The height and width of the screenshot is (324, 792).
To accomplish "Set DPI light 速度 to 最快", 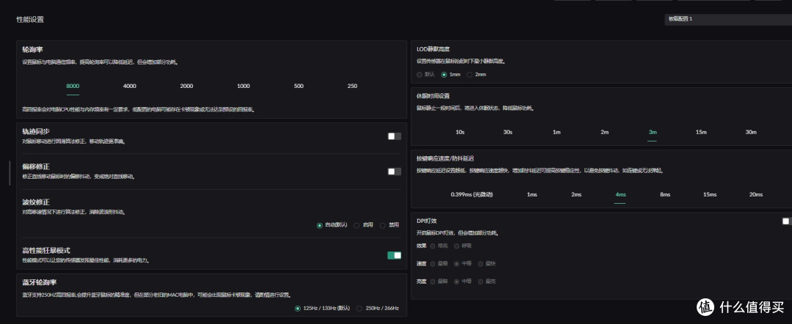I will click(487, 263).
